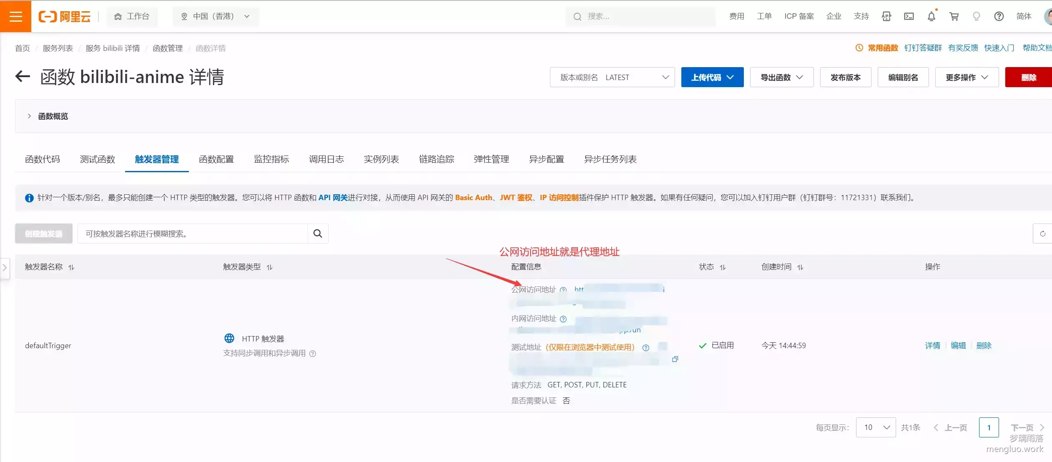Switch to 链路追踪 tab
The width and height of the screenshot is (1052, 462).
pyautogui.click(x=437, y=159)
